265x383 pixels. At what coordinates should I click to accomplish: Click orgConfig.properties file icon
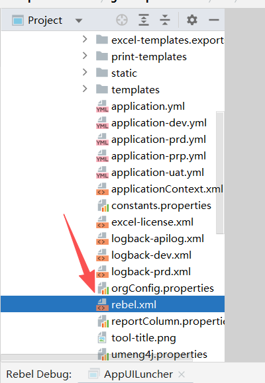103,288
